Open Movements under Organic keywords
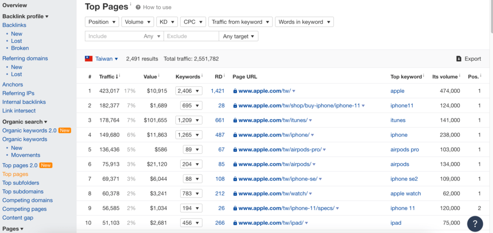 point(26,155)
